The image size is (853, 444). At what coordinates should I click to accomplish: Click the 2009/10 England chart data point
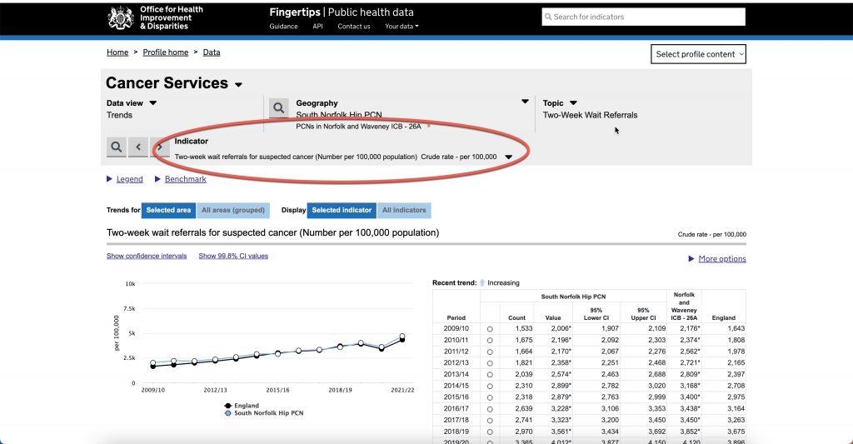tap(153, 367)
